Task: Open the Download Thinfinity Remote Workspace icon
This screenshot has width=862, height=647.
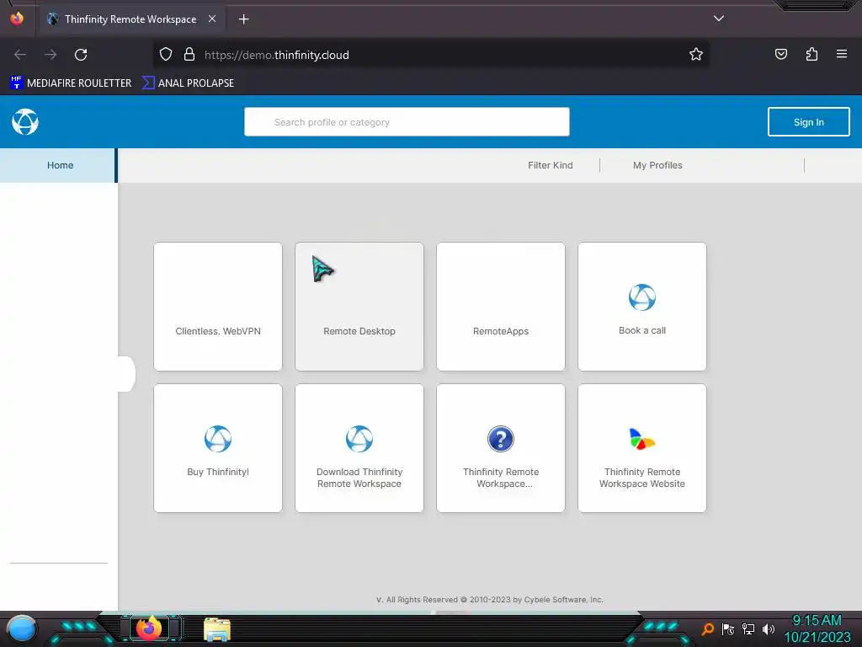Action: 359,438
